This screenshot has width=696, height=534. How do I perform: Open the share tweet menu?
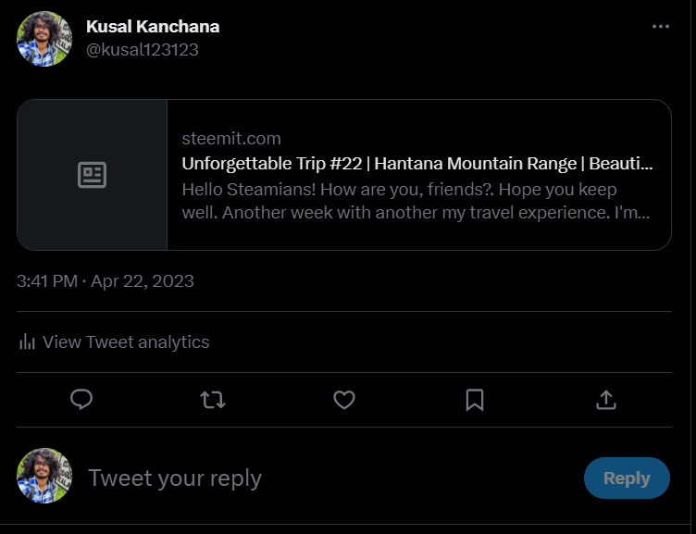coord(606,399)
